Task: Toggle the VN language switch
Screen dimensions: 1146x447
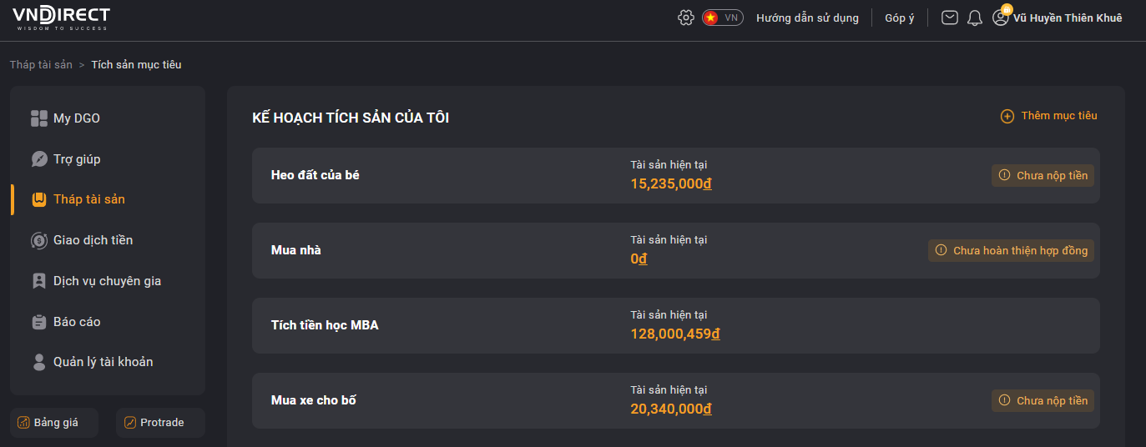Action: click(x=723, y=18)
